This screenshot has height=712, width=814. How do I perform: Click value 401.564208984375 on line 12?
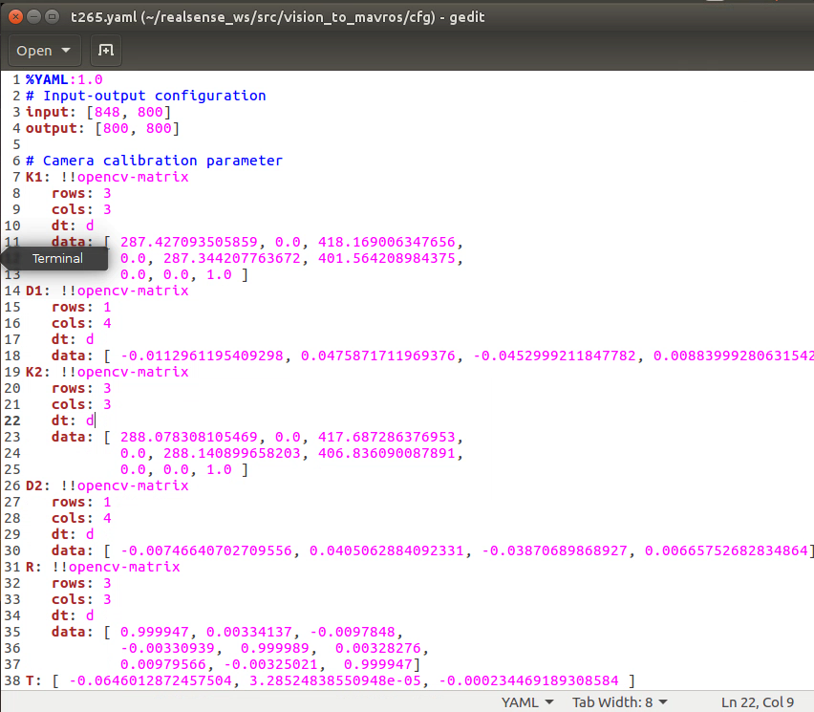click(x=387, y=258)
